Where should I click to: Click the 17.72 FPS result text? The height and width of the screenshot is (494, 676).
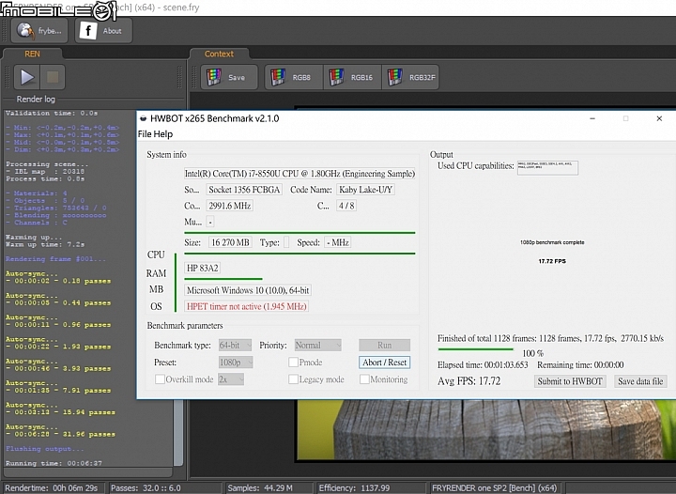(x=552, y=261)
